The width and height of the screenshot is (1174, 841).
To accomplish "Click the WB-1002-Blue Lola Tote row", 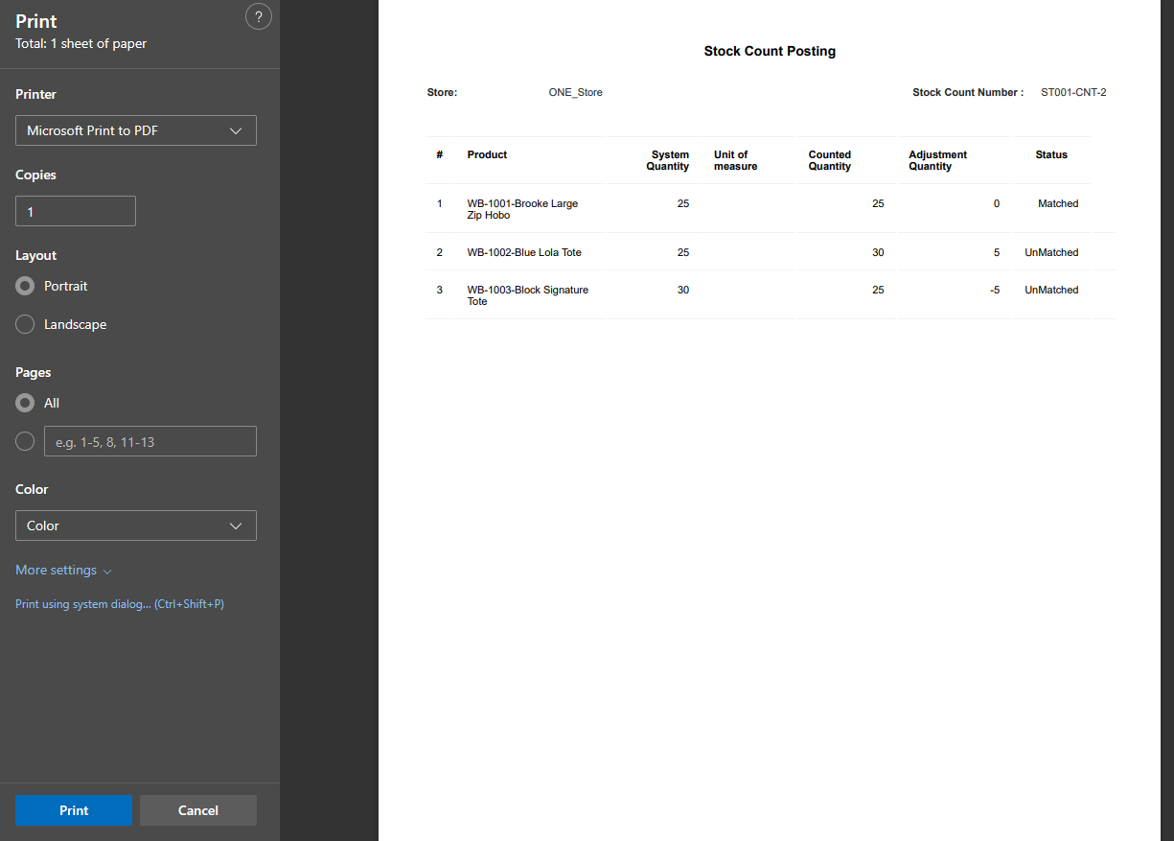I will pyautogui.click(x=524, y=252).
